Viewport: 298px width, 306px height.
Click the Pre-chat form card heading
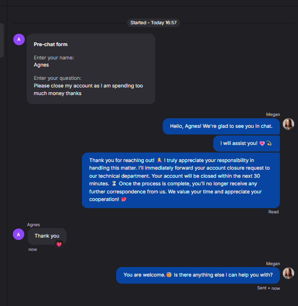50,45
